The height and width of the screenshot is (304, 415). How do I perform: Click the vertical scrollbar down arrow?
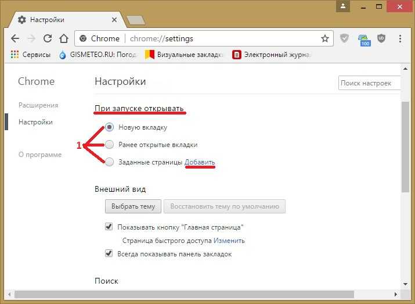point(405,284)
